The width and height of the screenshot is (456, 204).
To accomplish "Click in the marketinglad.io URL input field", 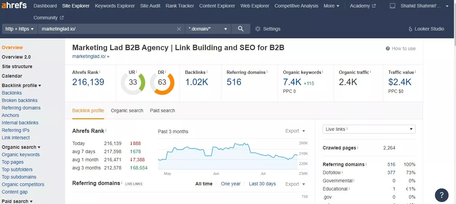I will [107, 29].
